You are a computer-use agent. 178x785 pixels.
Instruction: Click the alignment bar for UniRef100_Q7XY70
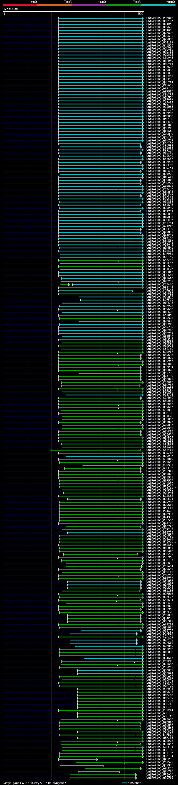tap(99, 772)
